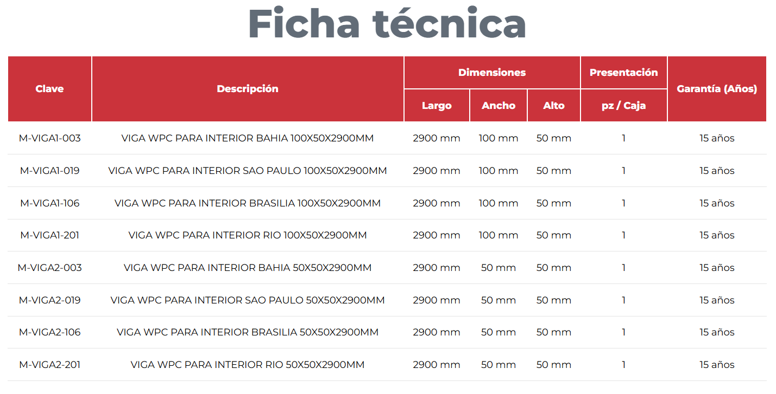Click the Dimensiones header cell
This screenshot has width=776, height=394.
(x=492, y=73)
